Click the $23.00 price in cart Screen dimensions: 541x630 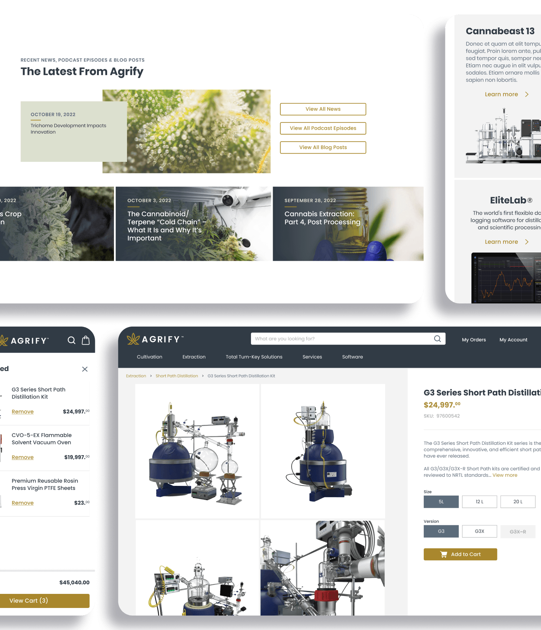point(82,503)
